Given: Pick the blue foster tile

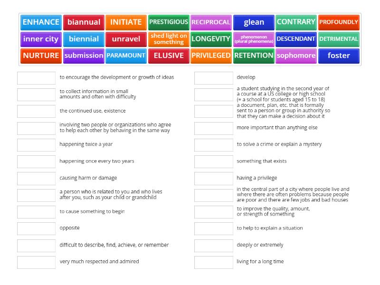Looking at the screenshot, I should click(339, 56).
